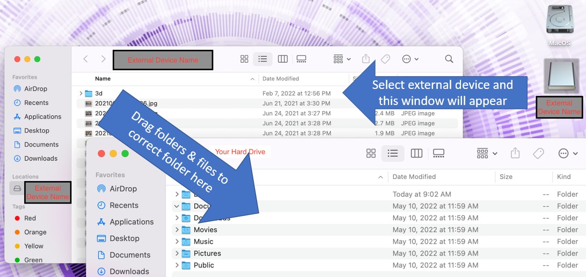586x277 pixels.
Task: Expand the Pictures folder disclosure triangle
Action: pos(177,253)
